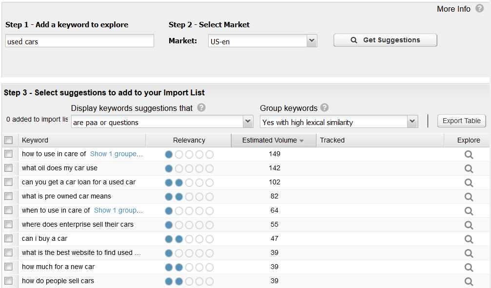Explore the keyword 'what is pre owned car means'
The width and height of the screenshot is (491, 288).
click(468, 197)
